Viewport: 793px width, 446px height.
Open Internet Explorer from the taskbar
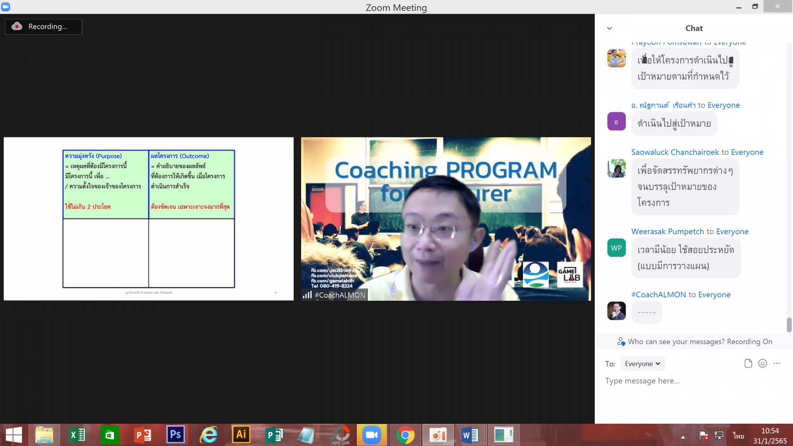coord(209,435)
